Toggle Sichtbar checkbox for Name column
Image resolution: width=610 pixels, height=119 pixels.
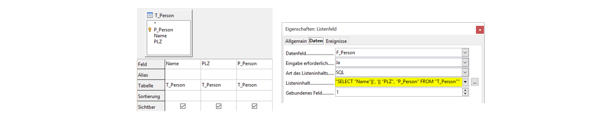point(183,106)
